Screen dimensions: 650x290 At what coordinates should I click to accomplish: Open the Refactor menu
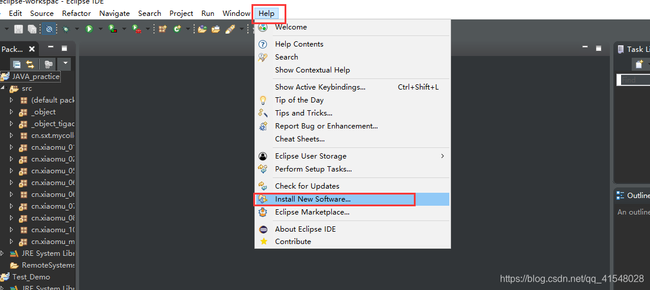(76, 13)
